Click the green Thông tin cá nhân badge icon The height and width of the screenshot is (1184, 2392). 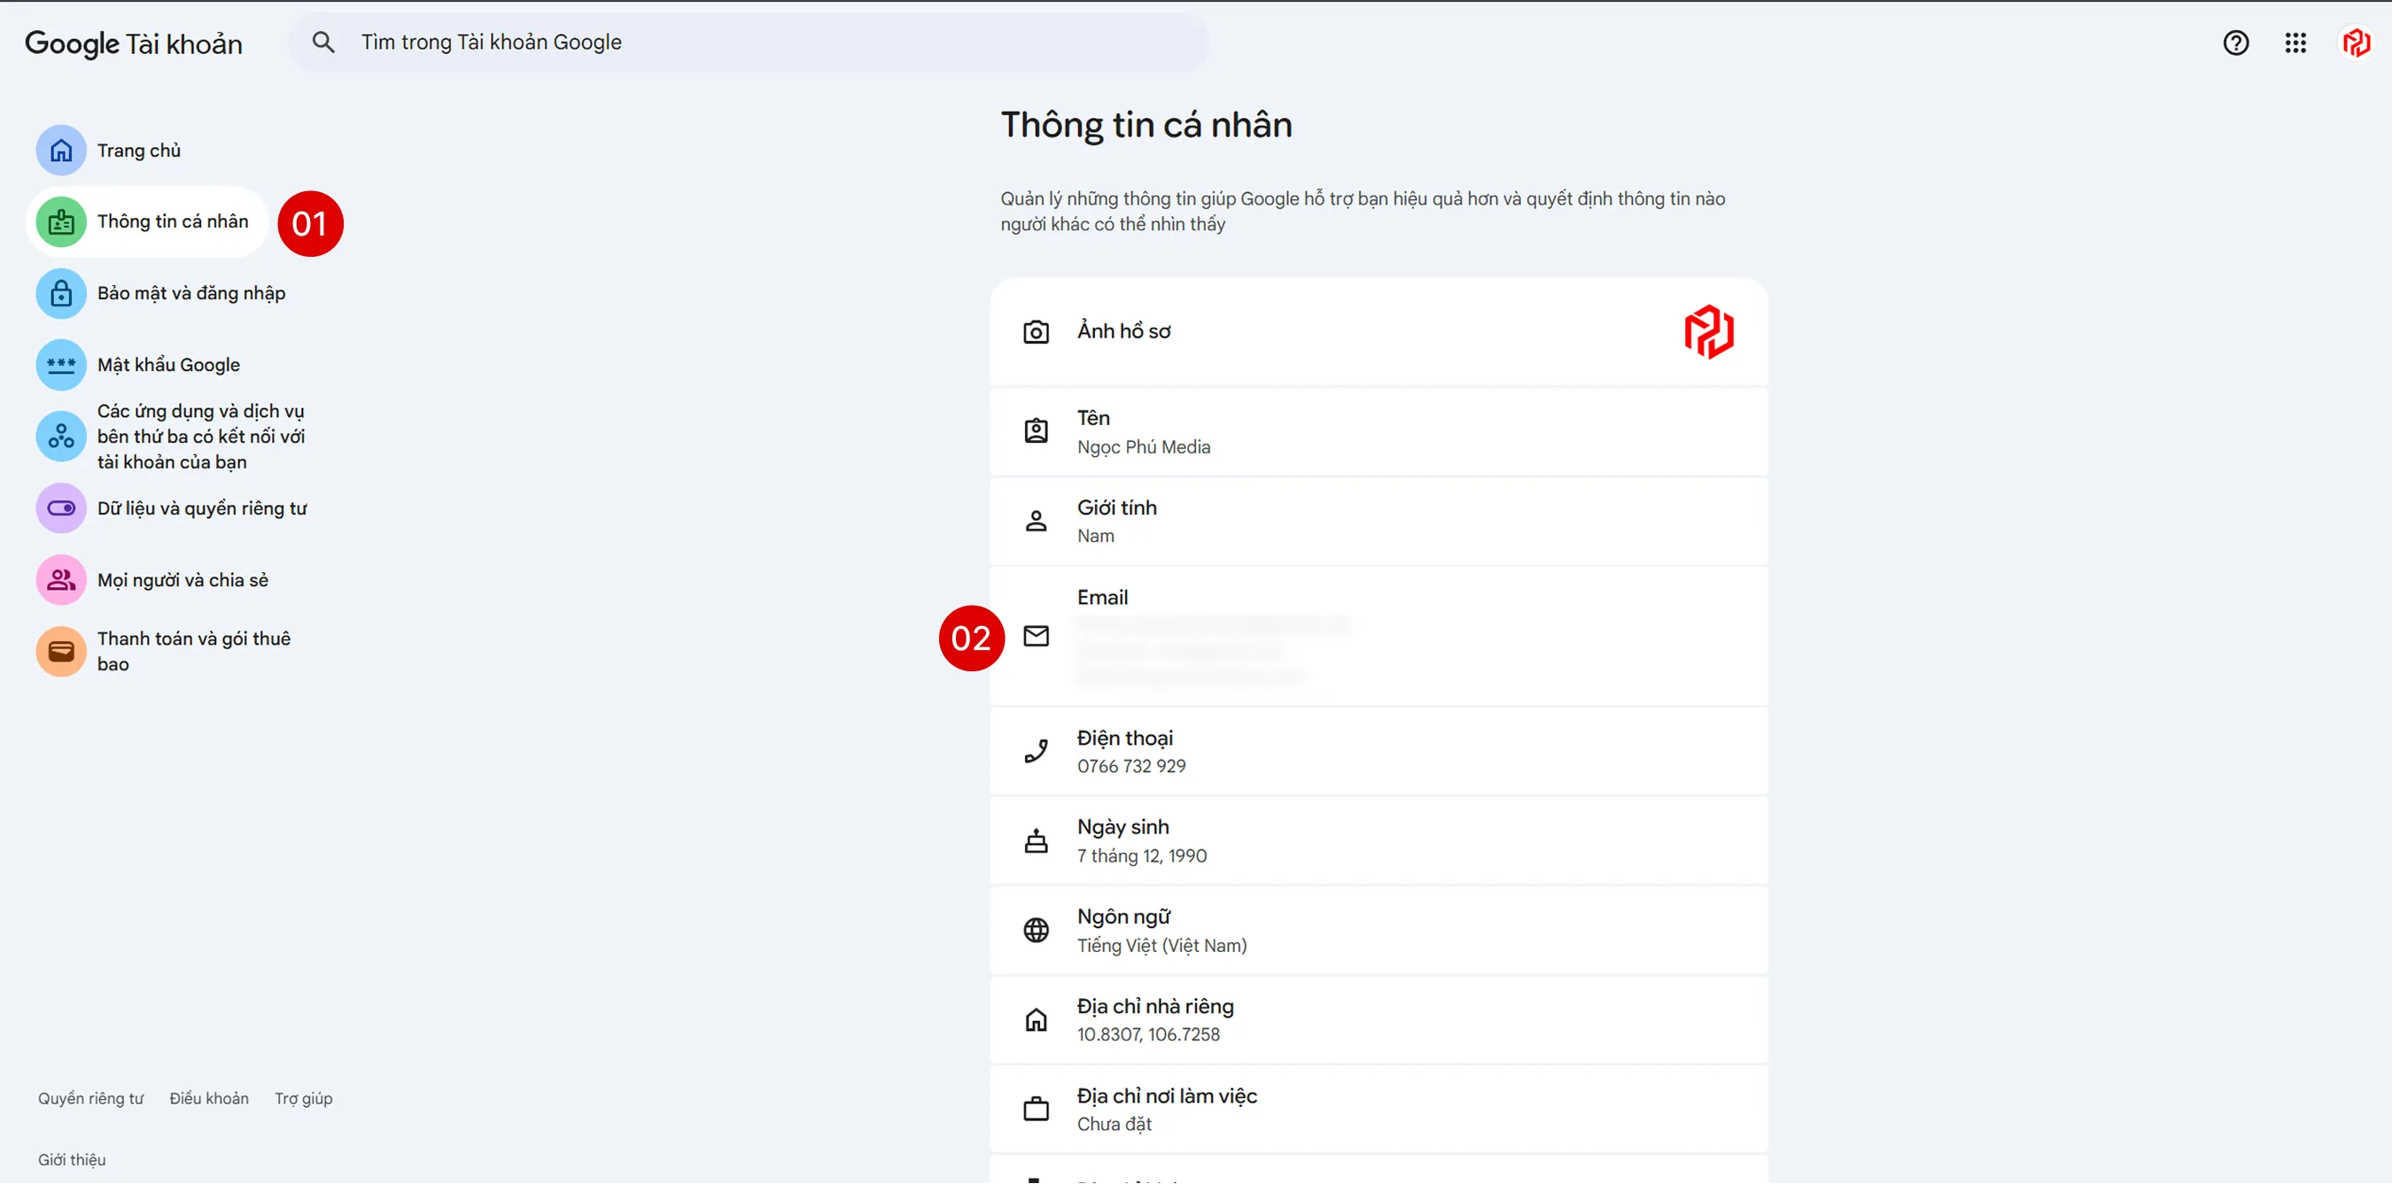point(60,221)
